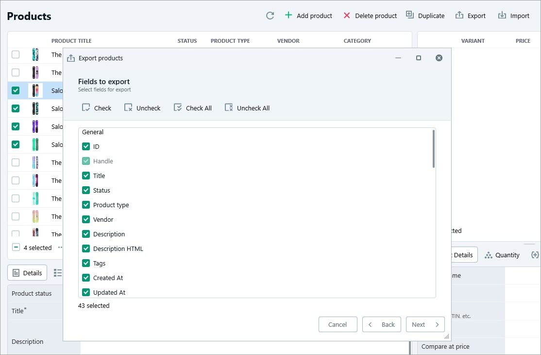The height and width of the screenshot is (355, 541).
Task: Click the Back button
Action: 382,325
